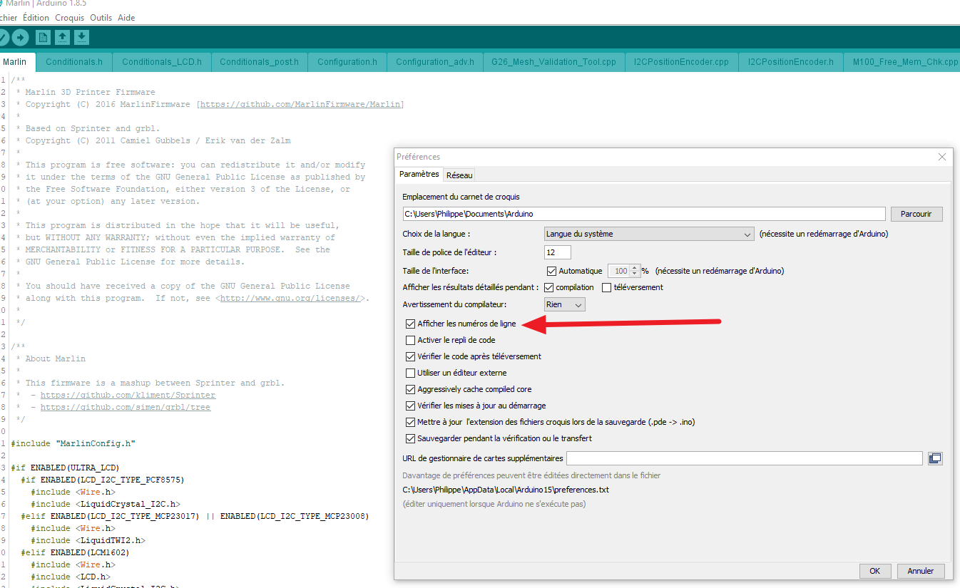
Task: Open the Outils menu
Action: click(101, 17)
